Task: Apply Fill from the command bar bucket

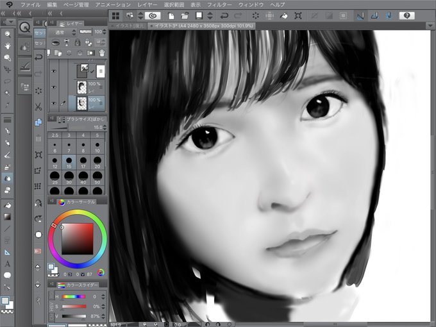Action: [283, 16]
